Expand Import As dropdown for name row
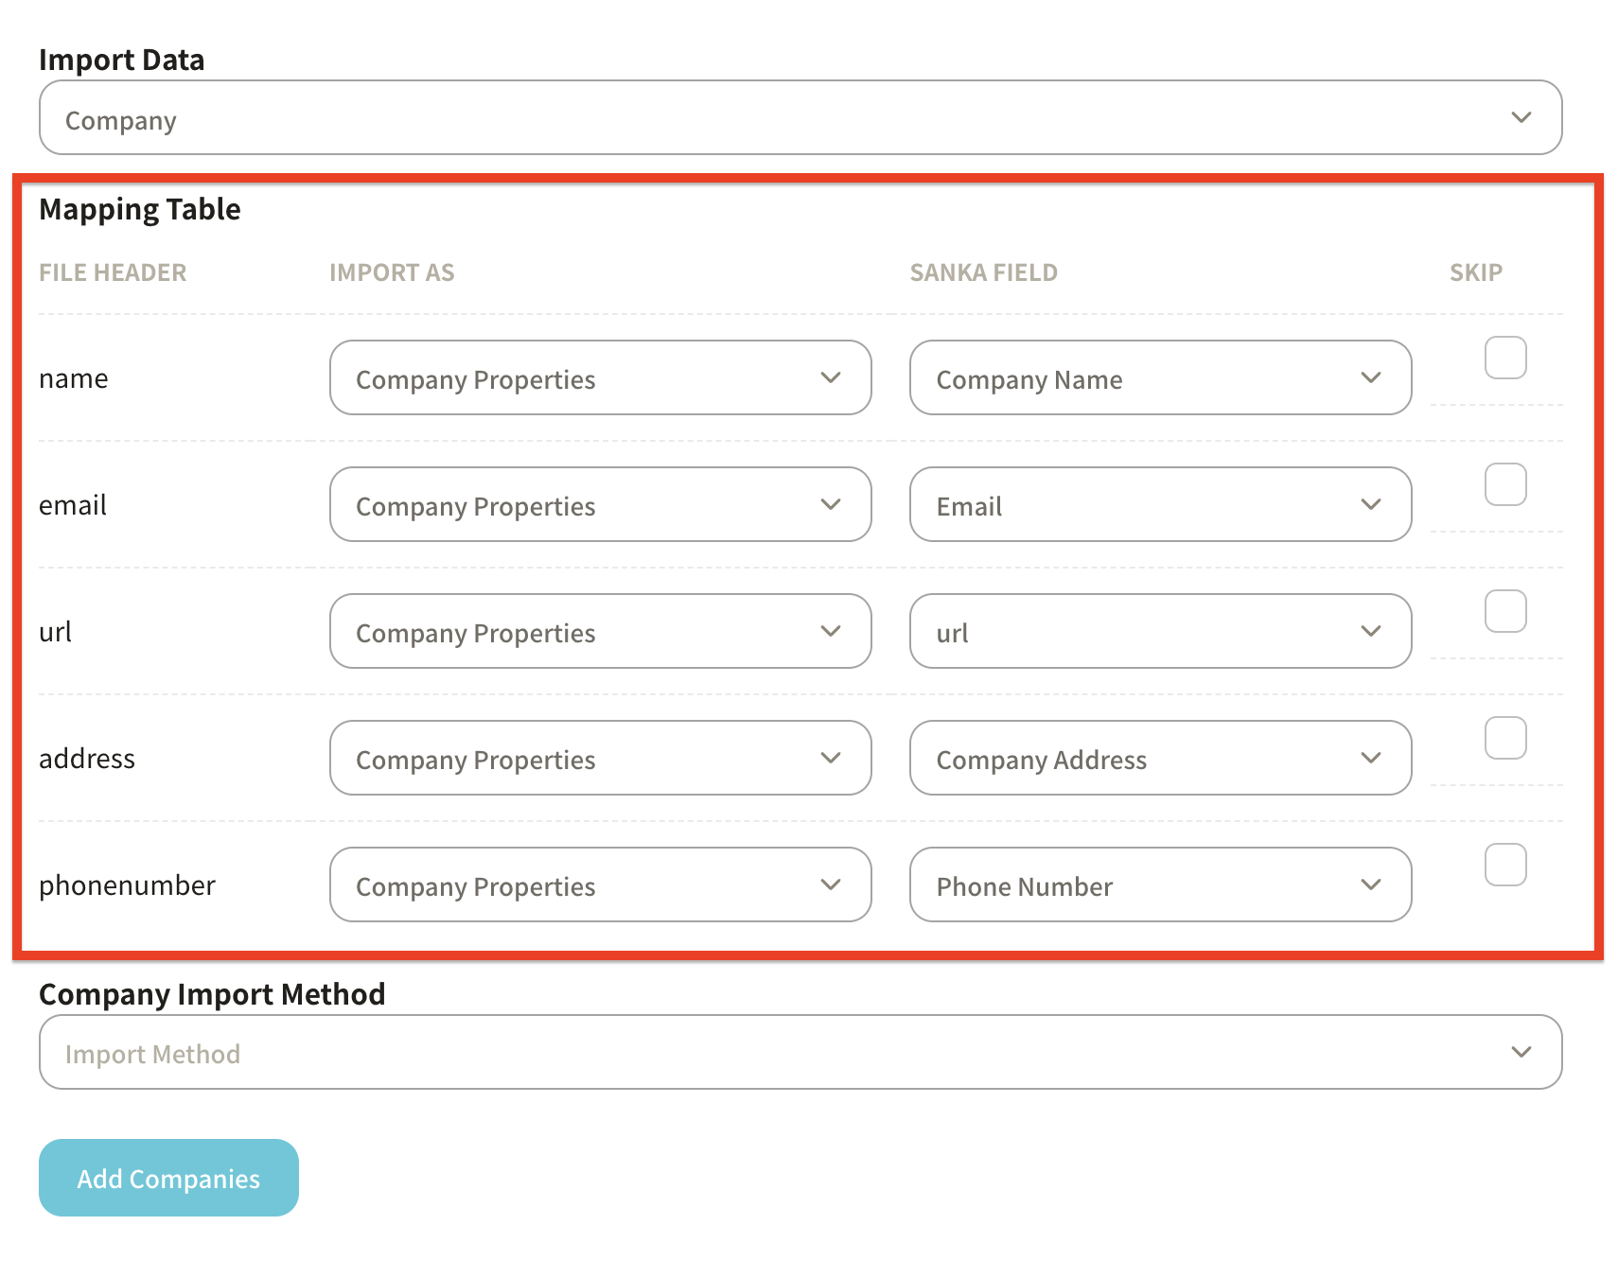 (600, 377)
